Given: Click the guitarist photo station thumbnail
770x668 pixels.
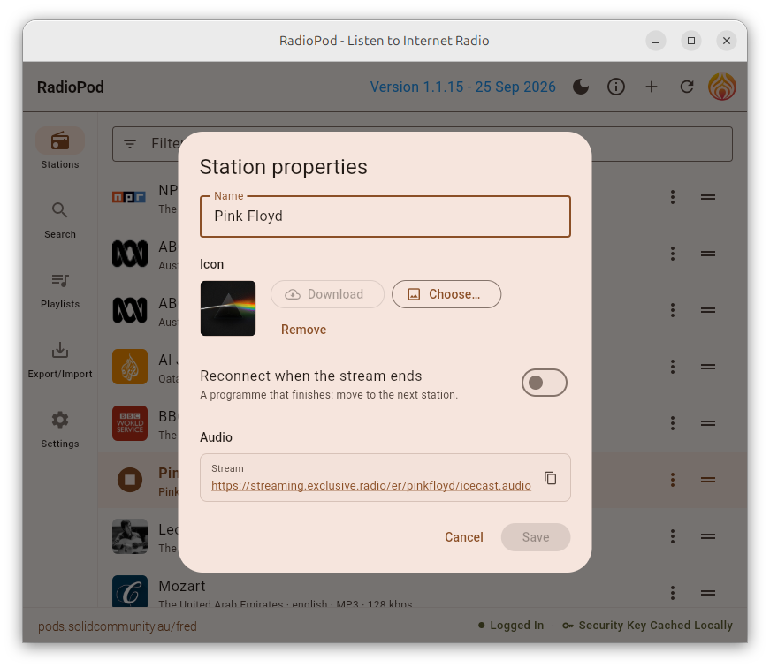Looking at the screenshot, I should click(130, 536).
